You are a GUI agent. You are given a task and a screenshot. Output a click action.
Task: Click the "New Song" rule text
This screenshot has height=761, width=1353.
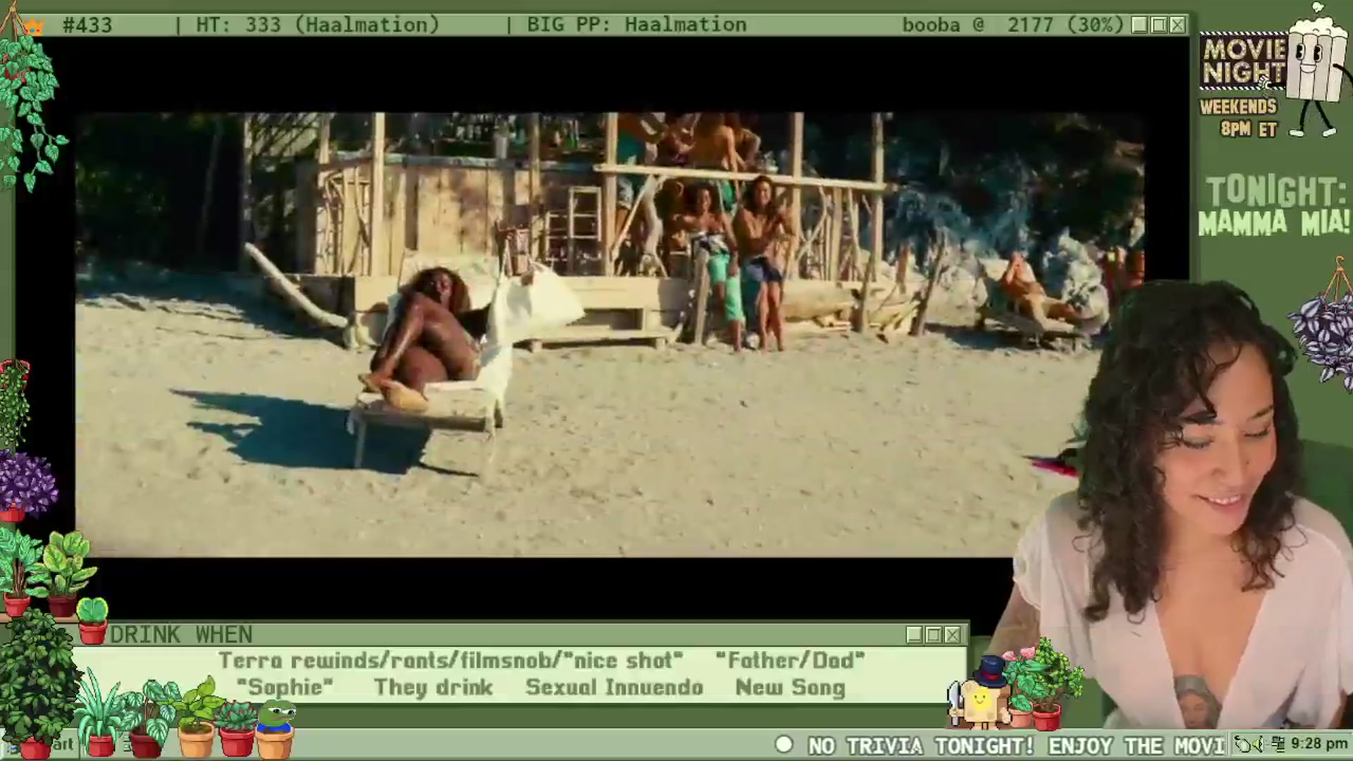[790, 687]
